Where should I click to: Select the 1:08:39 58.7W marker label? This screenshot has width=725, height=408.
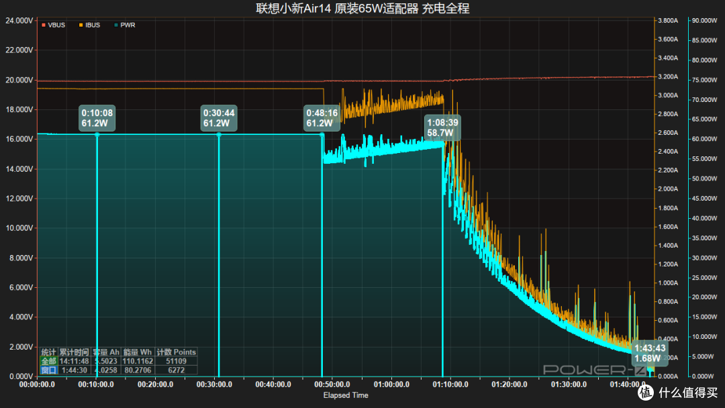pyautogui.click(x=442, y=127)
